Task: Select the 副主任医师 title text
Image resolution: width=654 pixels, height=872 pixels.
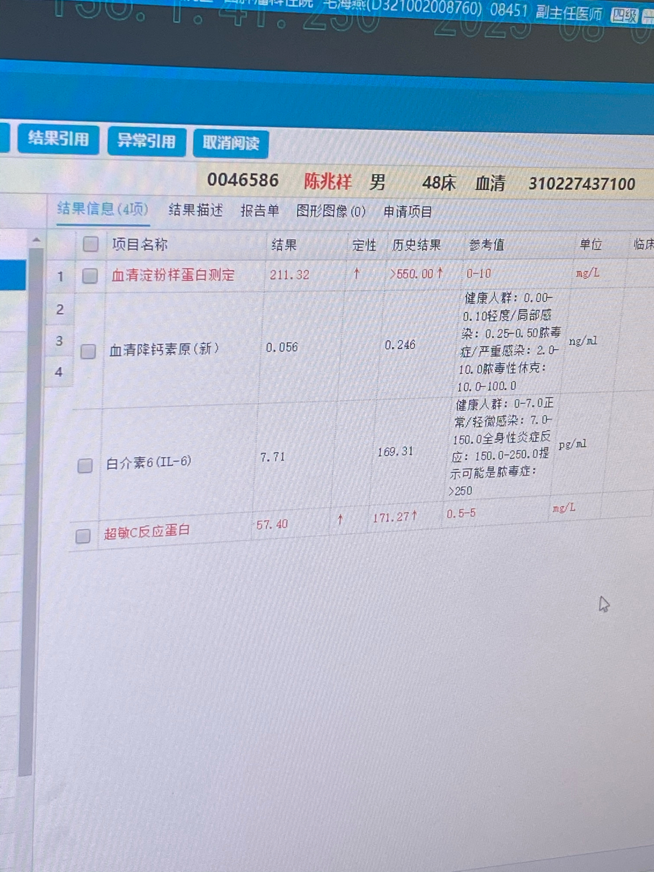Action: click(x=569, y=13)
